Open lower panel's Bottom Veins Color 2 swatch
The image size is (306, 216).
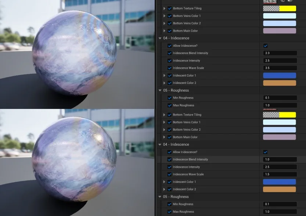[279, 130]
